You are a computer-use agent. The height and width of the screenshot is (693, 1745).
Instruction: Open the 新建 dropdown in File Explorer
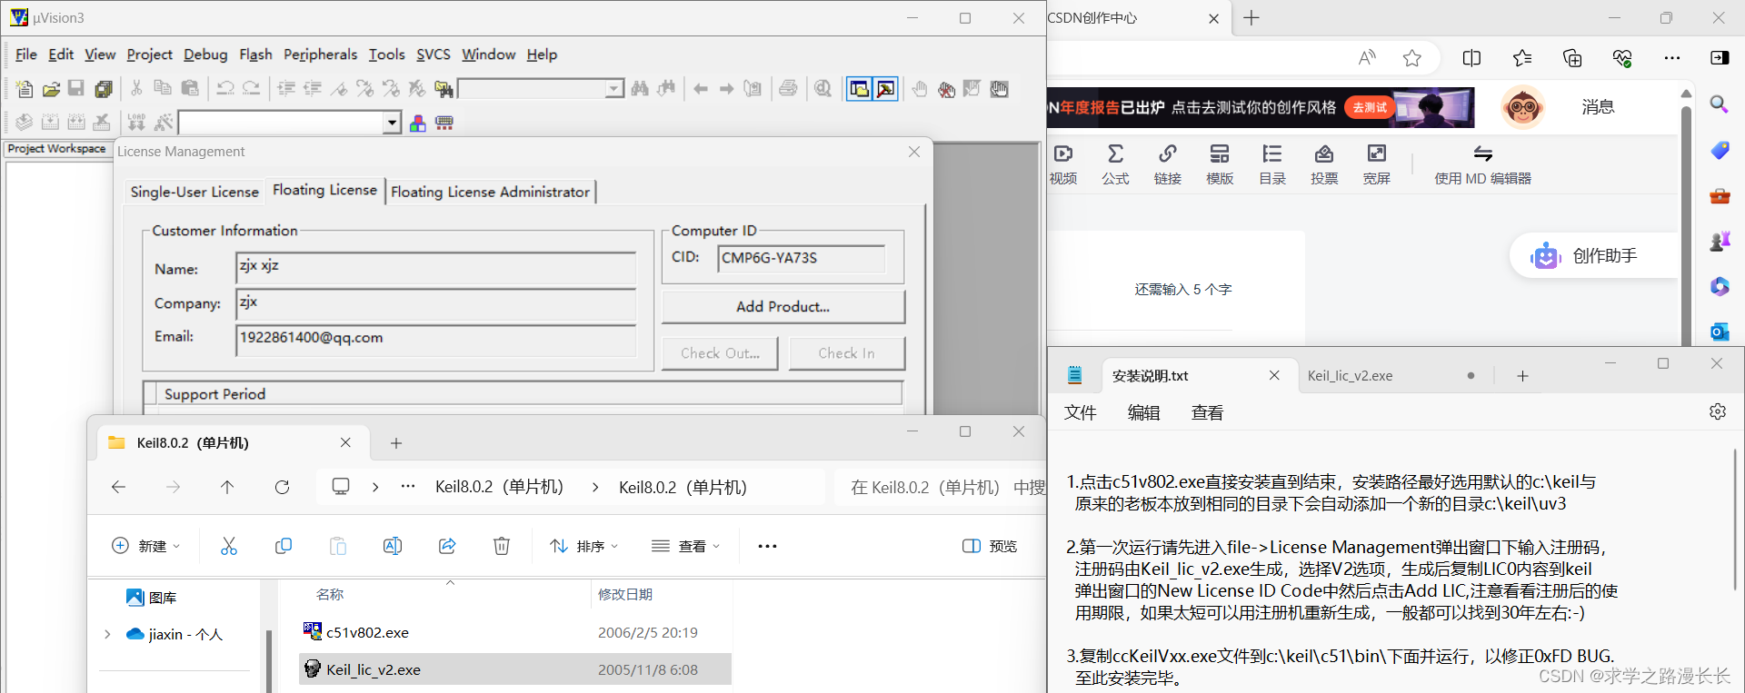[146, 546]
